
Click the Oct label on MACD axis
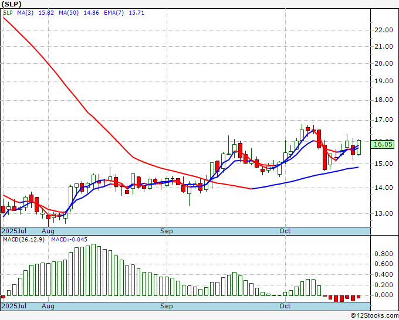pyautogui.click(x=285, y=306)
